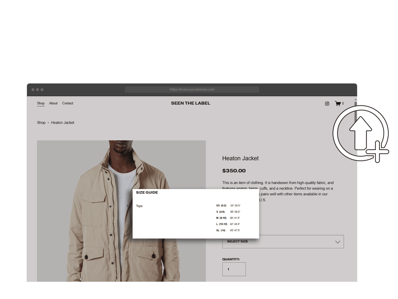Open the Select Size dropdown

(x=283, y=241)
